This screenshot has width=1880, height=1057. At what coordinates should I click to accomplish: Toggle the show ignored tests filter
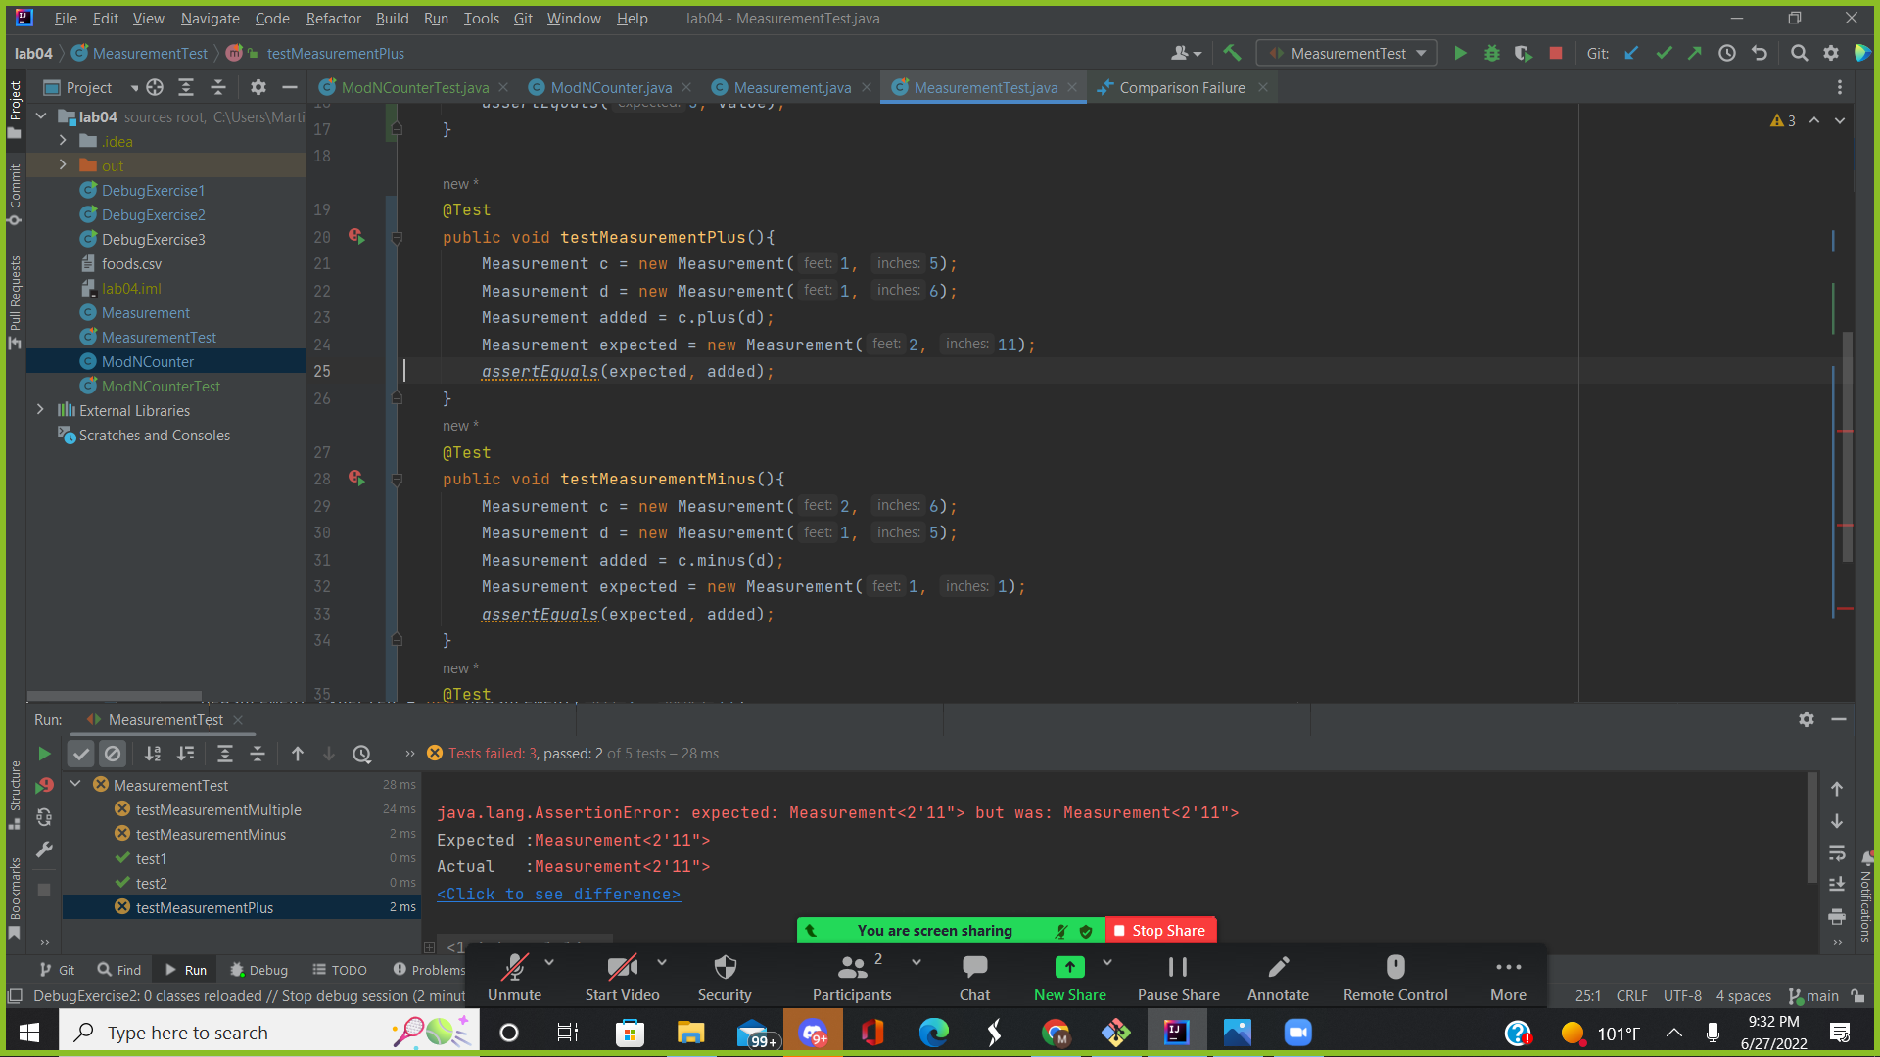pos(113,754)
